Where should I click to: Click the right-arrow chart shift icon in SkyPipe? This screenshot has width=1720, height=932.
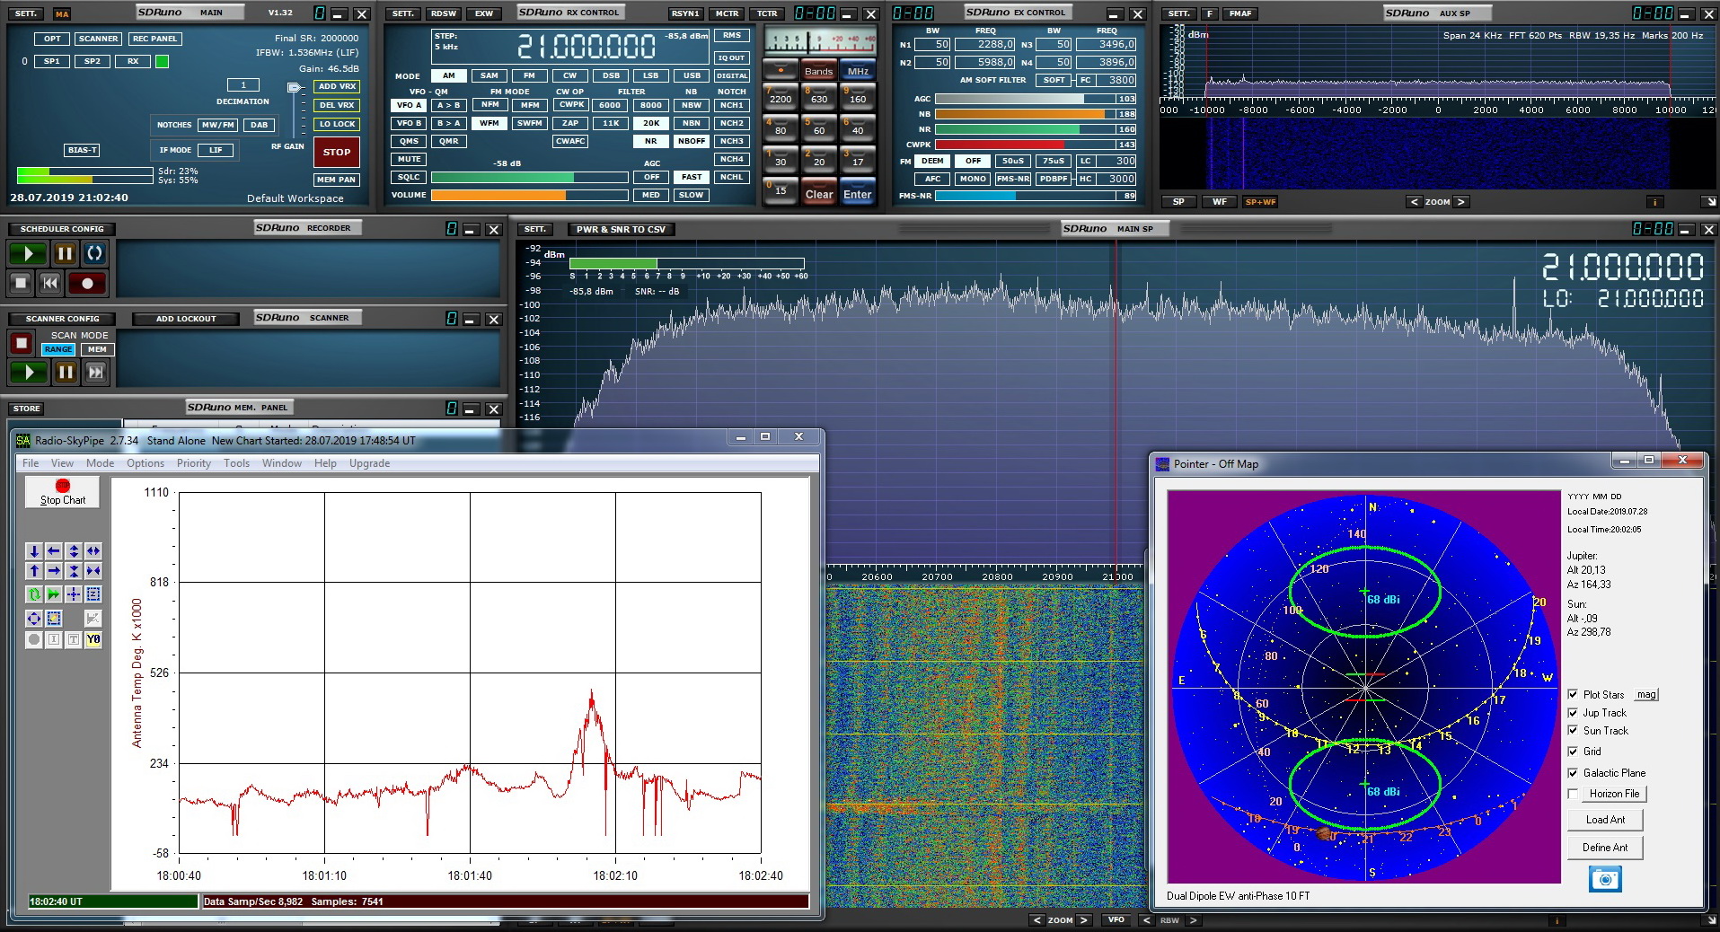tap(54, 571)
